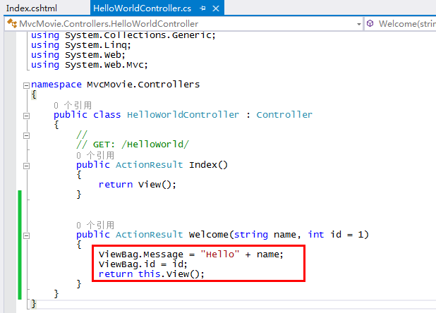Click the references link above Index()

click(95, 155)
